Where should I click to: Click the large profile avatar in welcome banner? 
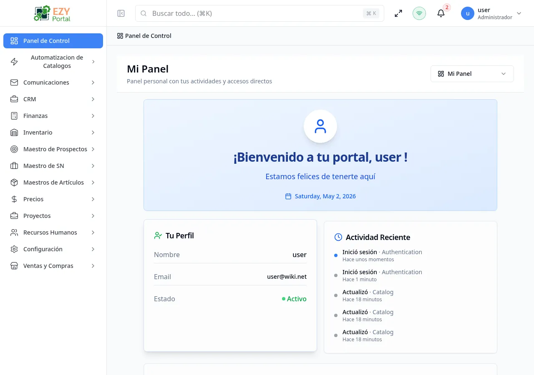320,126
